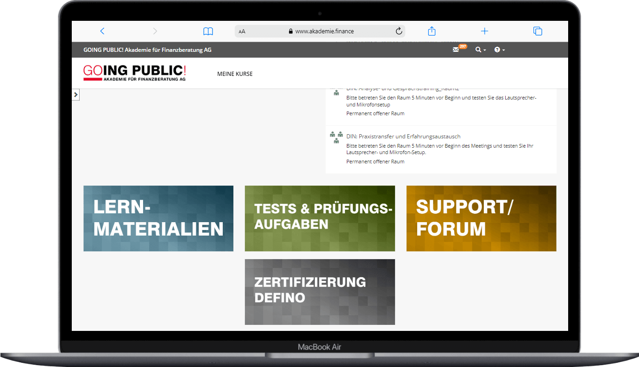Click the Safari forward arrow
This screenshot has width=639, height=367.
click(x=155, y=31)
